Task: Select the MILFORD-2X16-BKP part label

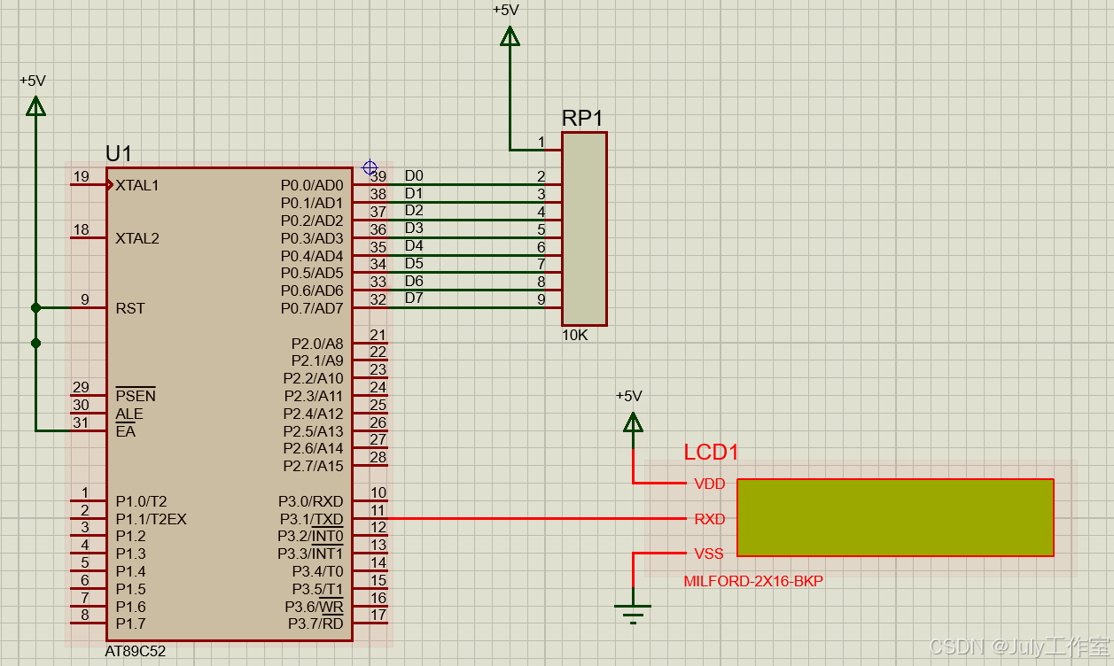Action: click(x=752, y=580)
